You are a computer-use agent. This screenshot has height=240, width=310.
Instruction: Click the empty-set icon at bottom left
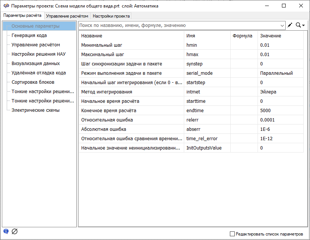pyautogui.click(x=15, y=231)
